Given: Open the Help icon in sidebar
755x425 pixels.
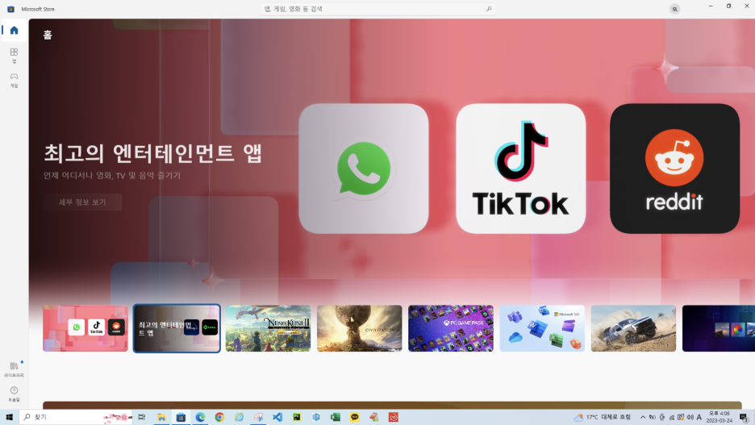Looking at the screenshot, I should click(14, 394).
